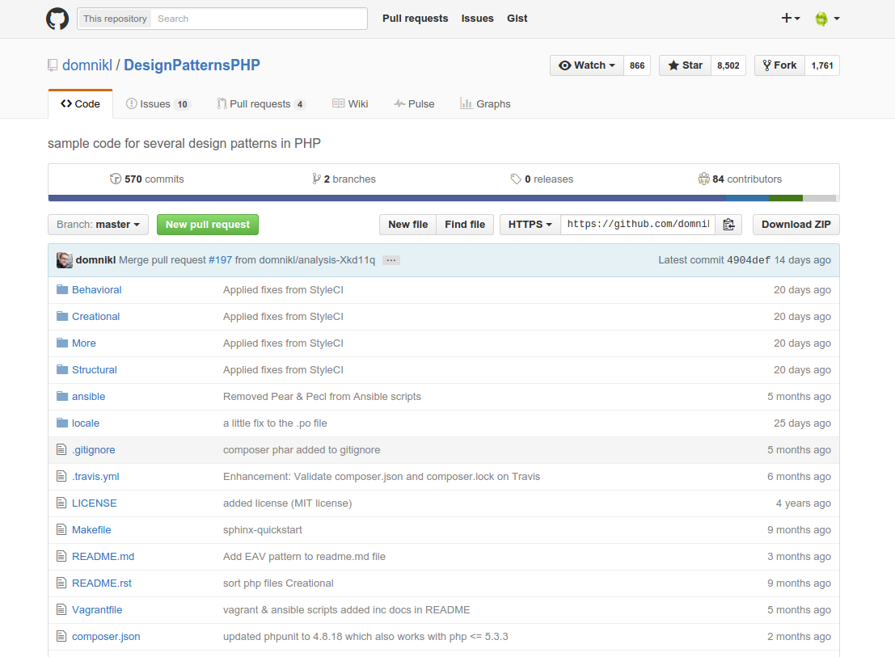This screenshot has height=657, width=895.
Task: Click the ansible folder icon
Action: pyautogui.click(x=62, y=396)
